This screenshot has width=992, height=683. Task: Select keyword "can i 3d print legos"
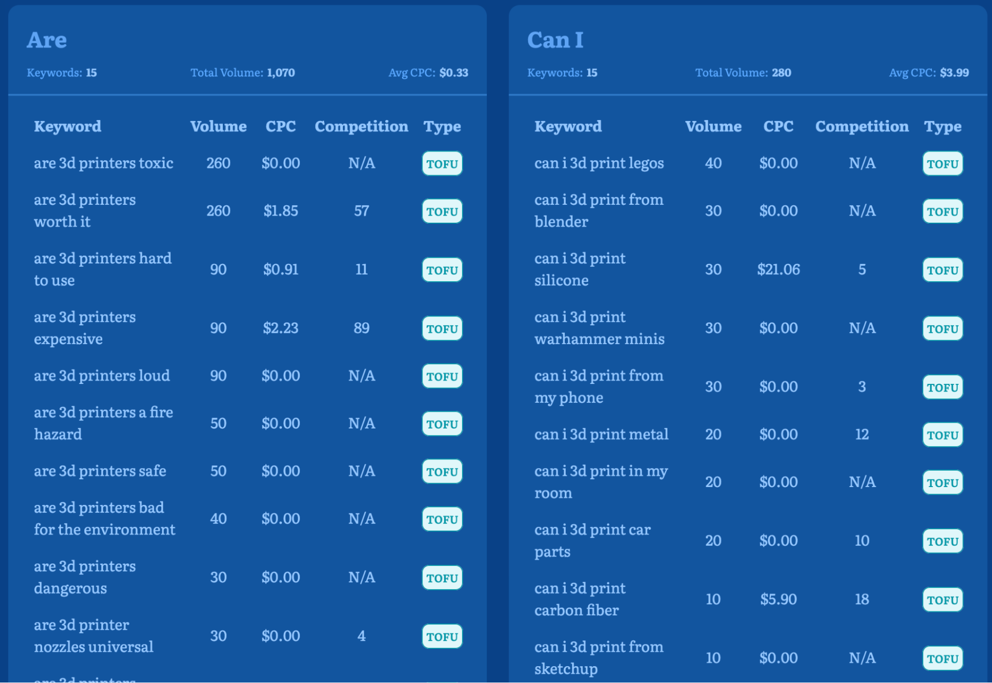(x=599, y=163)
